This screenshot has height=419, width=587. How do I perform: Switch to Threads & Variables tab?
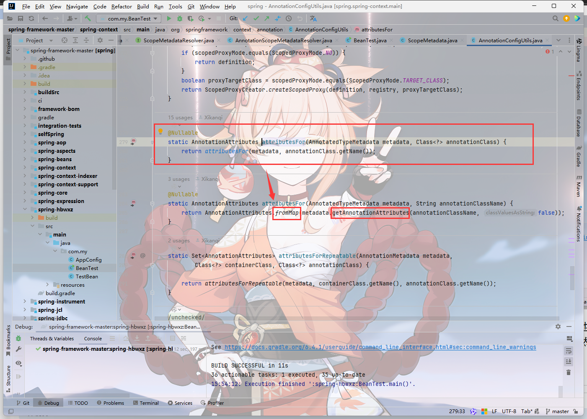click(52, 339)
